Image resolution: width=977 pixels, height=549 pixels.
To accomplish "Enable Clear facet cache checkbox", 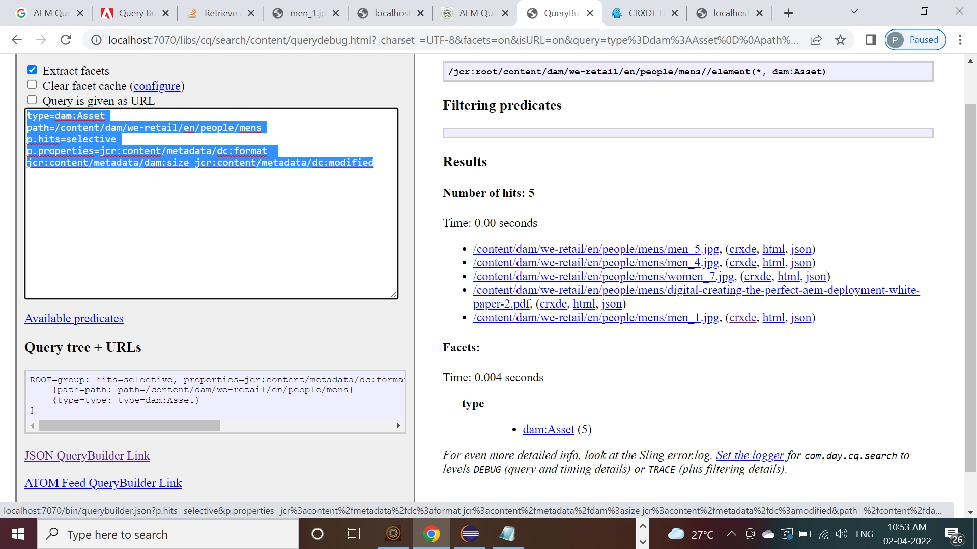I will (32, 85).
